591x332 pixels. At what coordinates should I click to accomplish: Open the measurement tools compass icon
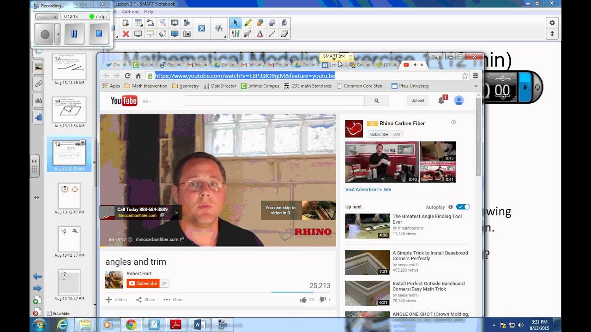click(x=219, y=28)
